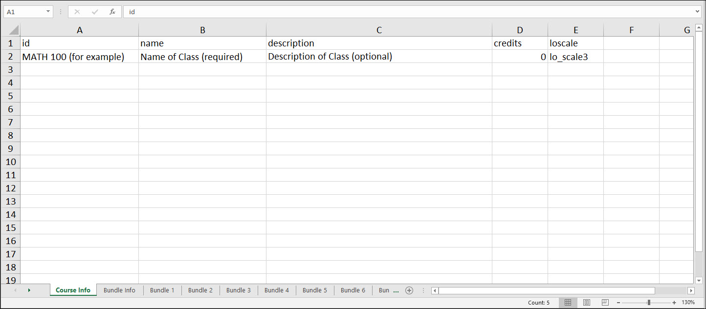Screen dimensions: 706x309
Task: Switch to Page Layout view
Action: (x=587, y=302)
